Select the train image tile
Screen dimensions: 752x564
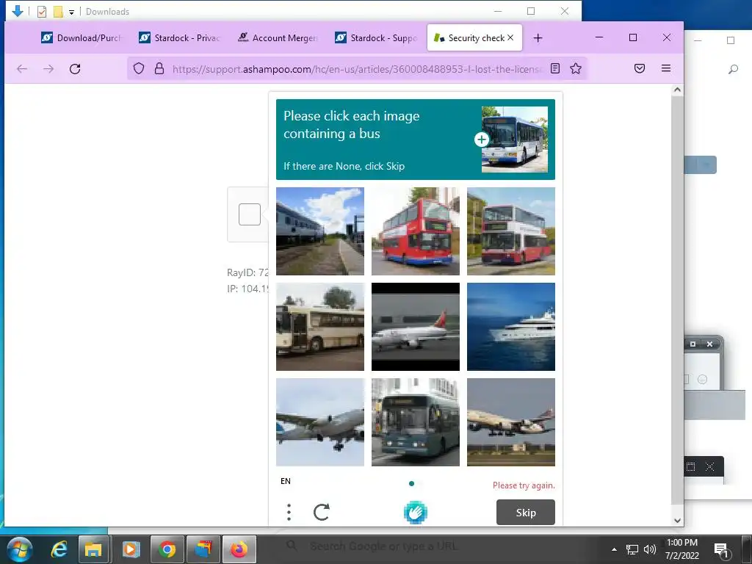(320, 231)
